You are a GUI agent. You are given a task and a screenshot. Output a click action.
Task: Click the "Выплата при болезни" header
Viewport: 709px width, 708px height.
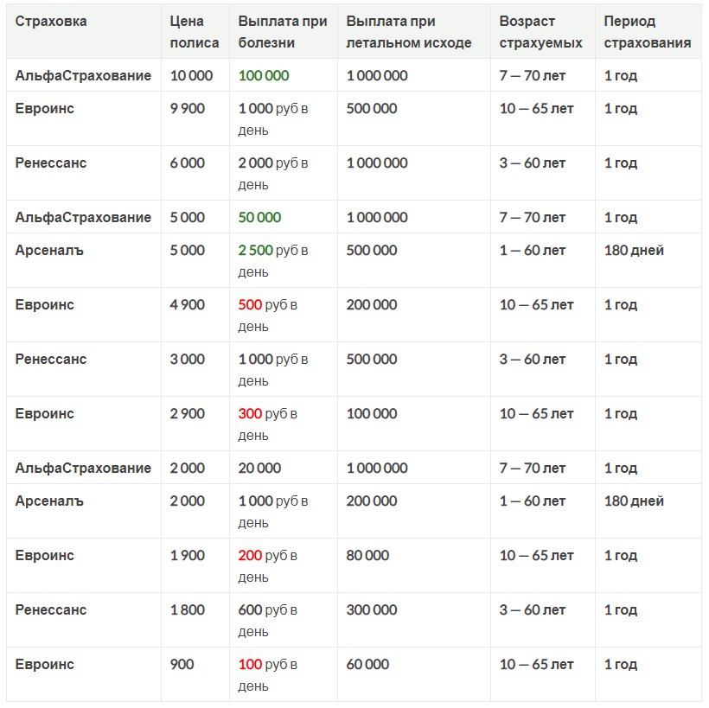point(283,32)
